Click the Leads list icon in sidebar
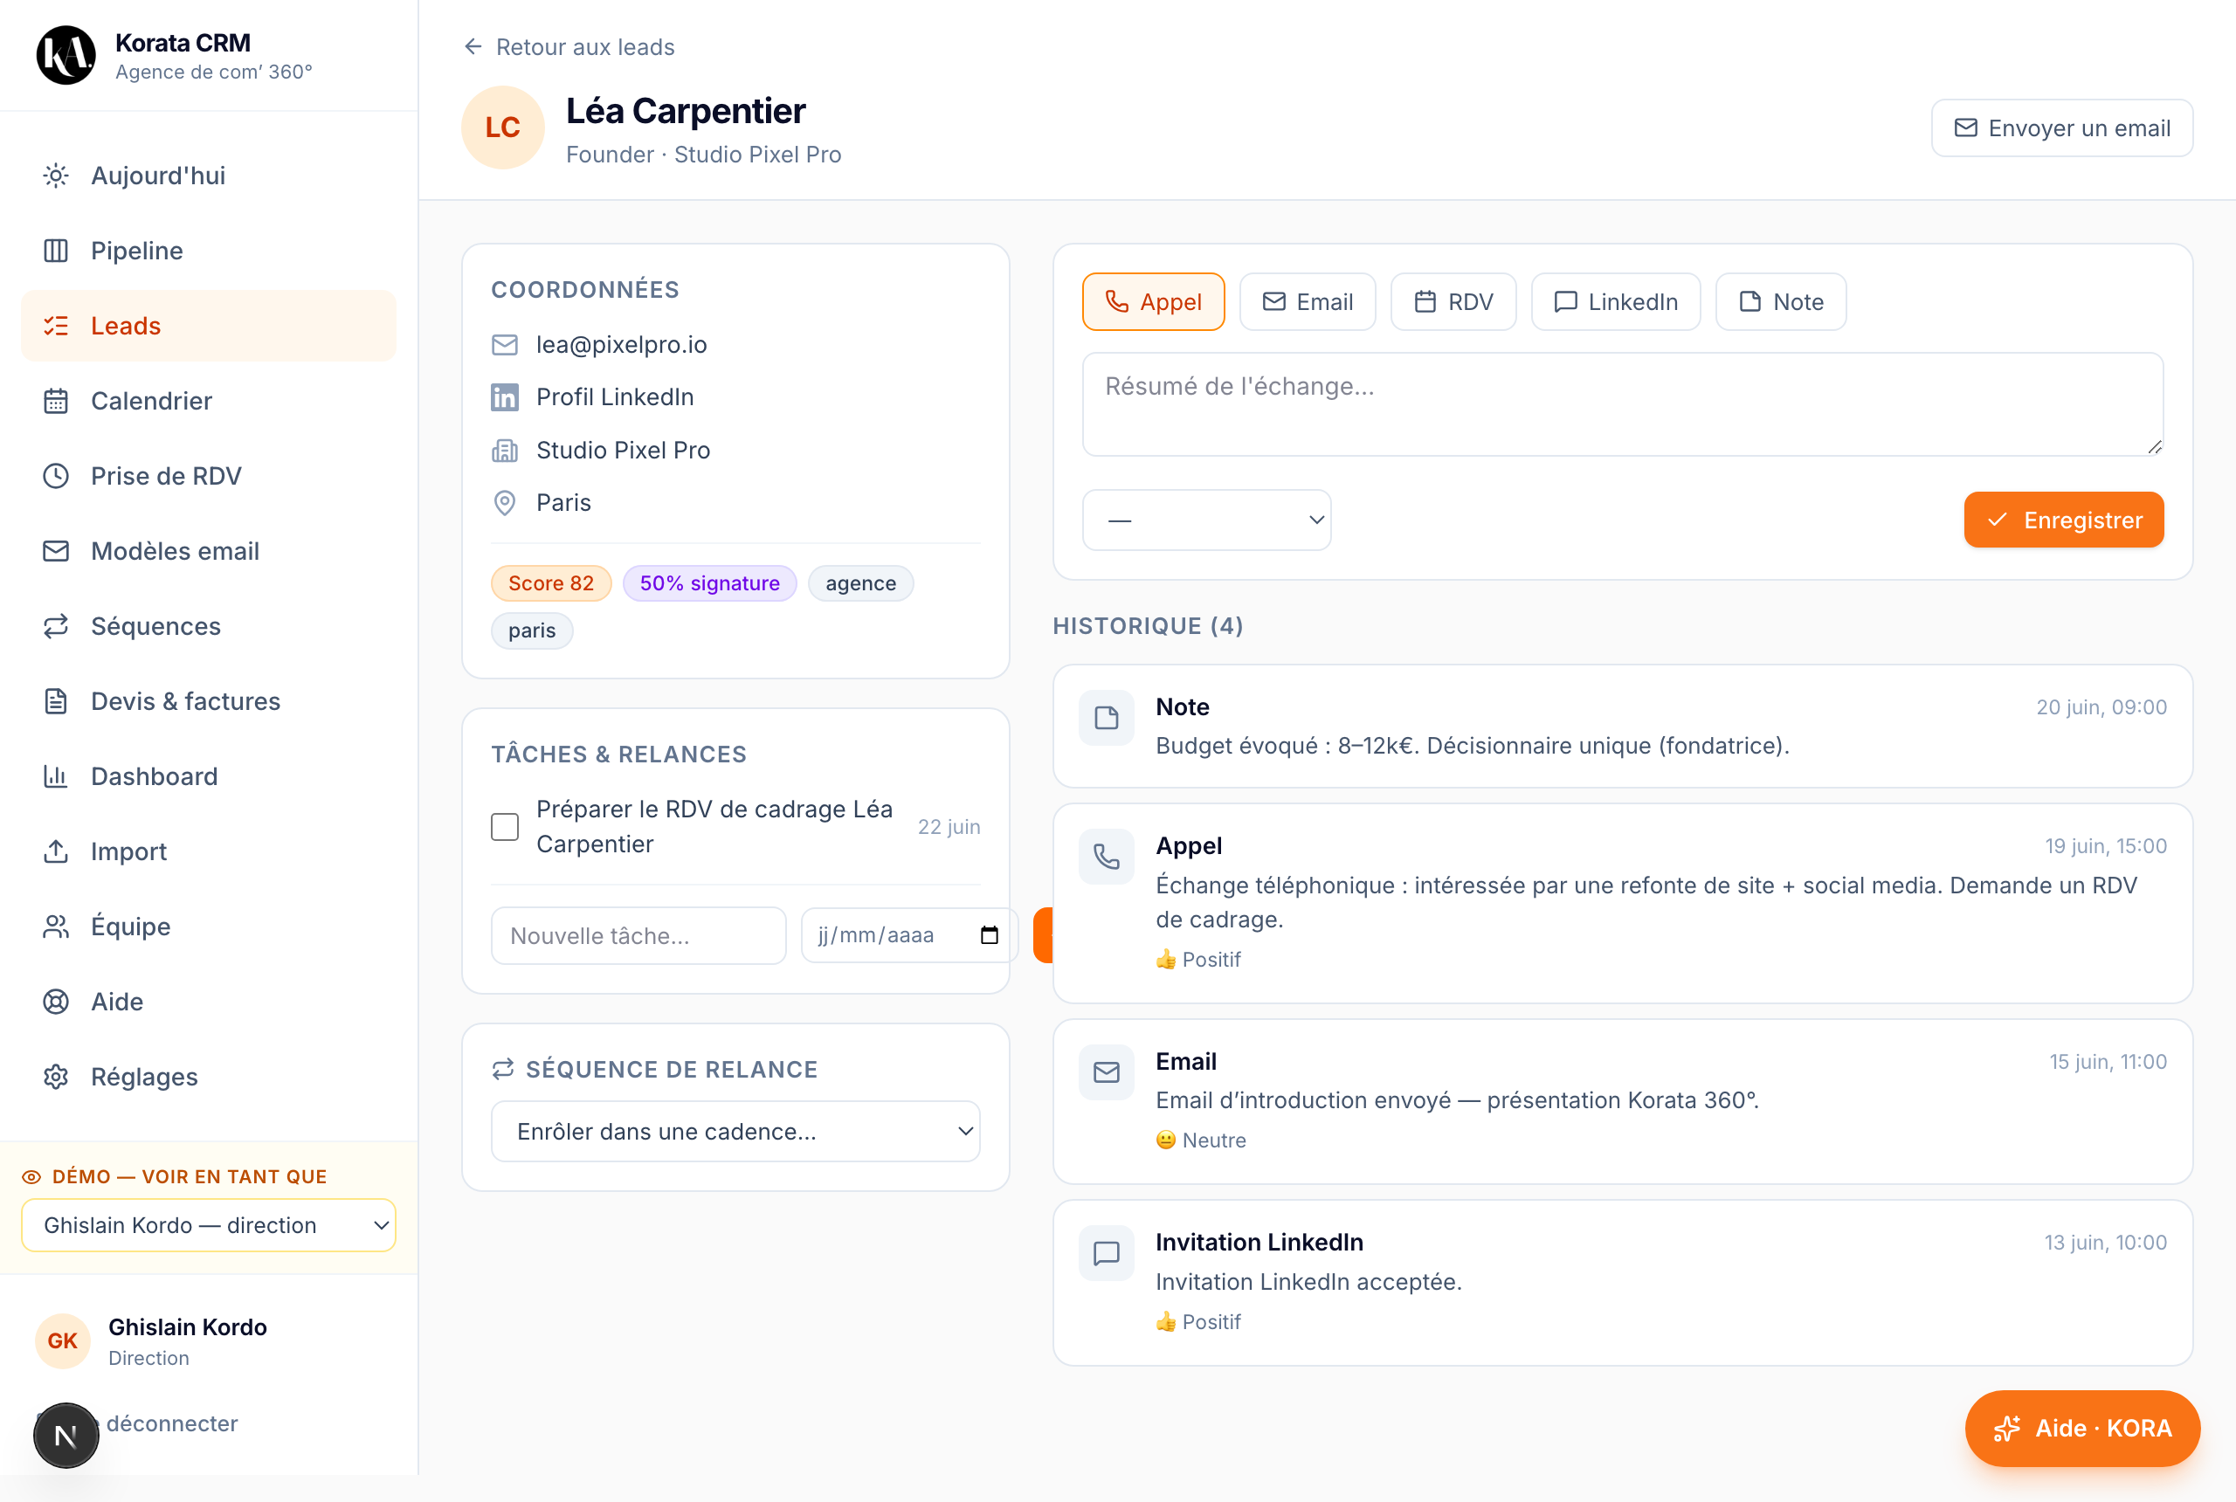The width and height of the screenshot is (2236, 1502). tap(56, 326)
